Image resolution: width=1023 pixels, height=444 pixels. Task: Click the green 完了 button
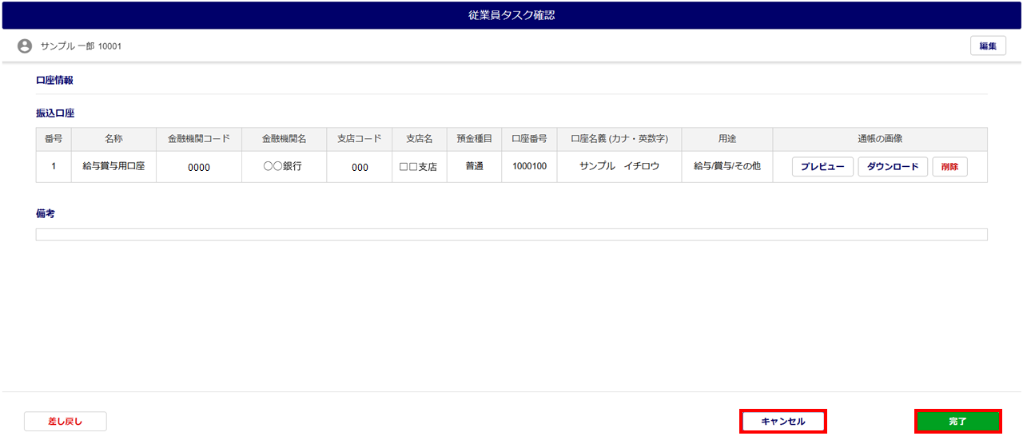(957, 421)
